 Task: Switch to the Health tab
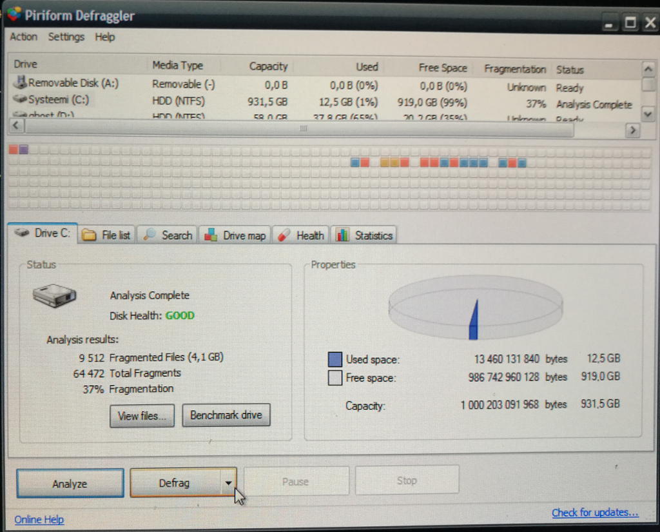pyautogui.click(x=301, y=235)
